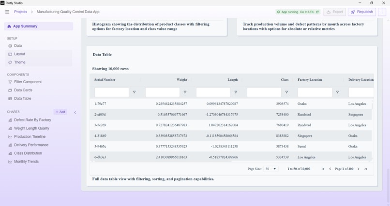
Task: Go to next page icon
Action: [x=359, y=169]
